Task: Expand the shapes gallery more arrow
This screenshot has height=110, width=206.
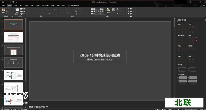Action: [x=105, y=14]
